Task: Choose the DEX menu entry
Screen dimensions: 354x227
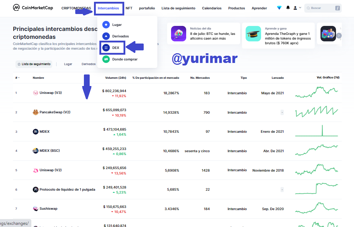Action: pos(112,47)
